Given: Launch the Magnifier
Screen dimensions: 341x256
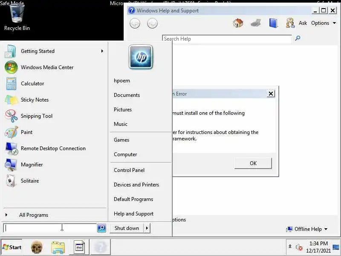Looking at the screenshot, I should (54, 165).
